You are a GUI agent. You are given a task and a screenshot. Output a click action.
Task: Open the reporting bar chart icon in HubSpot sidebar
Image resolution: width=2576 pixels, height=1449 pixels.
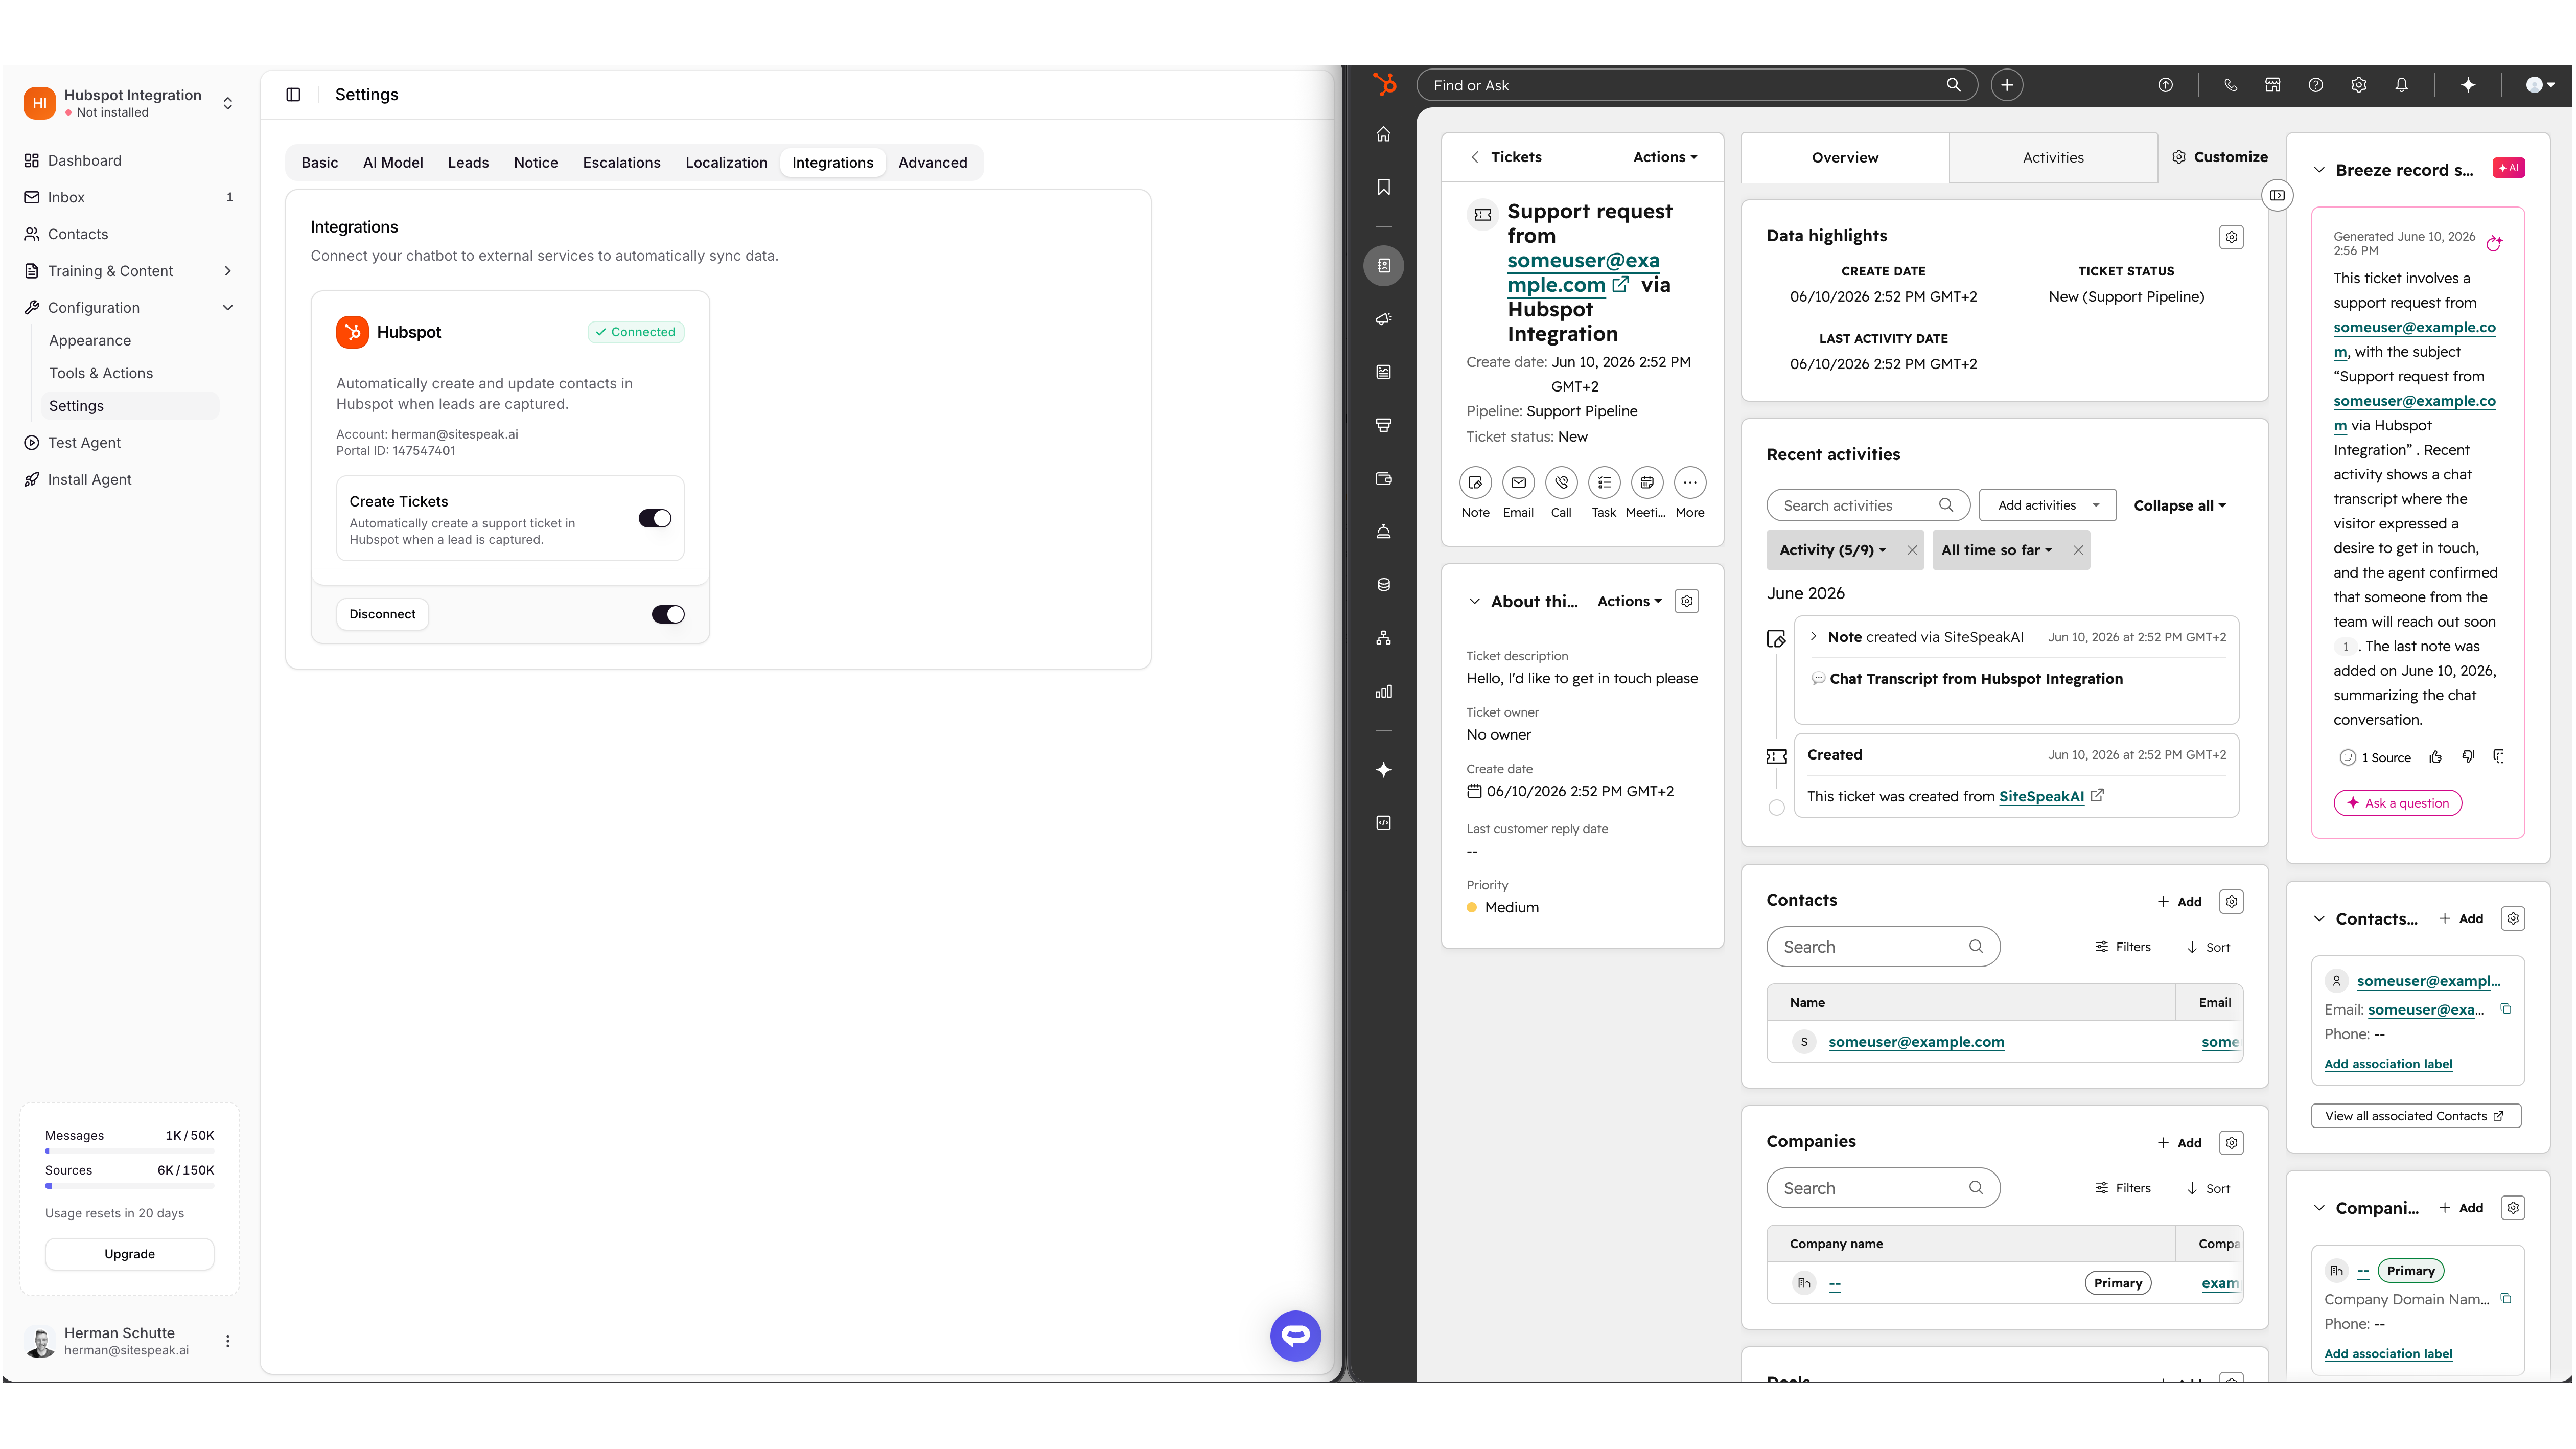coord(1384,691)
